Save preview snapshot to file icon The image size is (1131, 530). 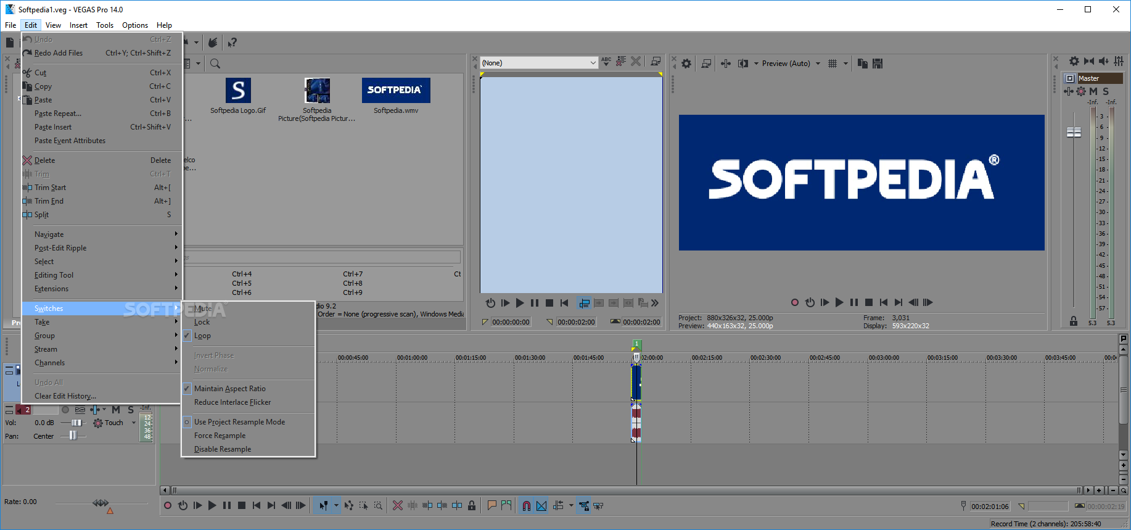[878, 63]
